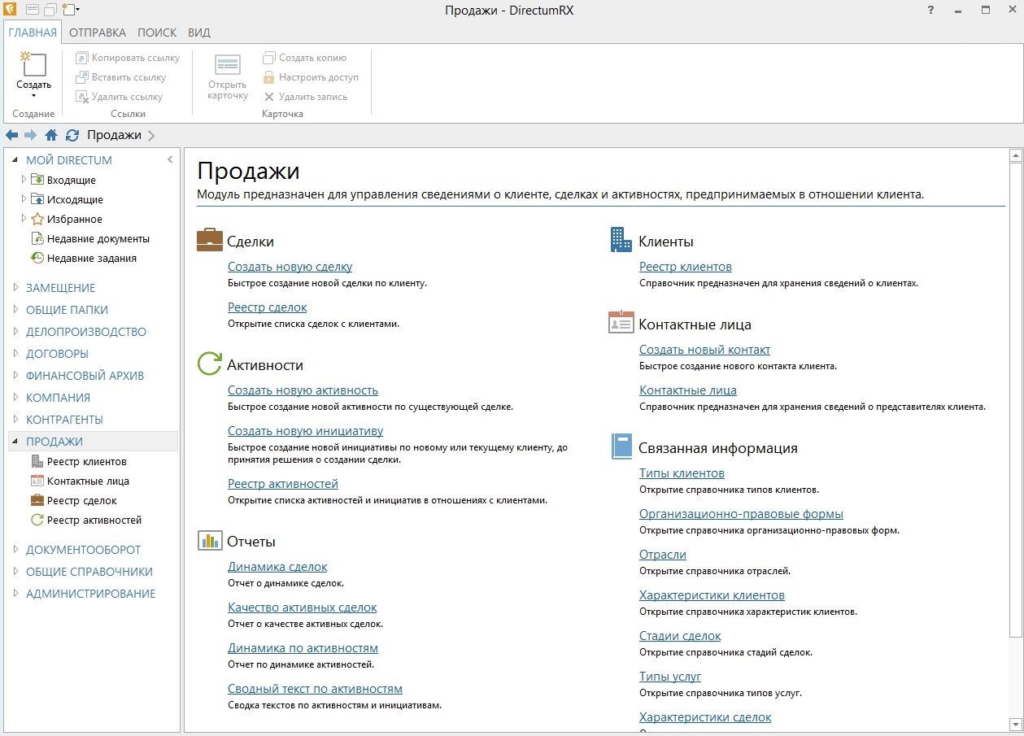The height and width of the screenshot is (736, 1024).
Task: Expand the Избранное tree arrow
Action: coord(24,219)
